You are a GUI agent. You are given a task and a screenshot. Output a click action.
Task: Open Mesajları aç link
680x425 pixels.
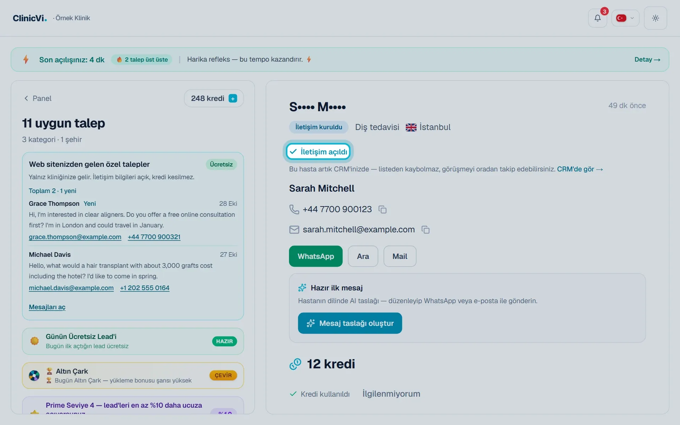(47, 307)
